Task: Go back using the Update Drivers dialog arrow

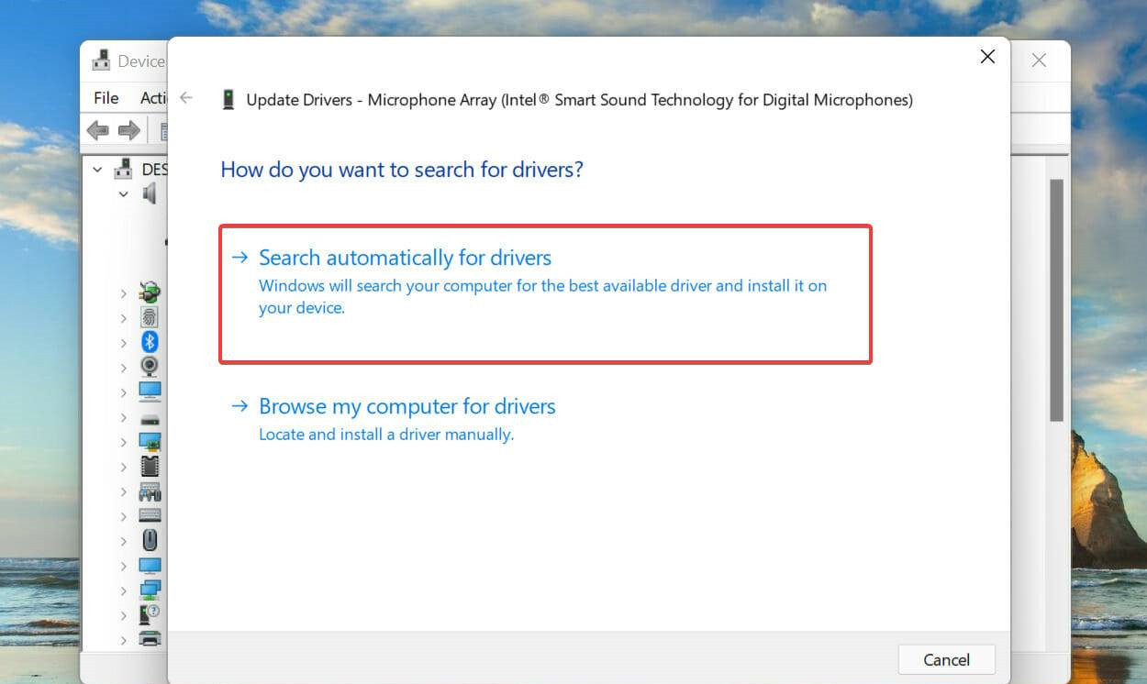Action: click(186, 98)
